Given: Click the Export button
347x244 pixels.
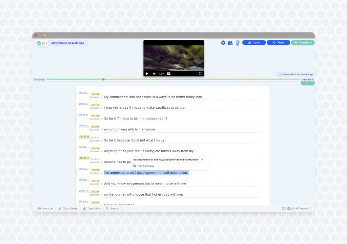Looking at the screenshot, I should (254, 42).
